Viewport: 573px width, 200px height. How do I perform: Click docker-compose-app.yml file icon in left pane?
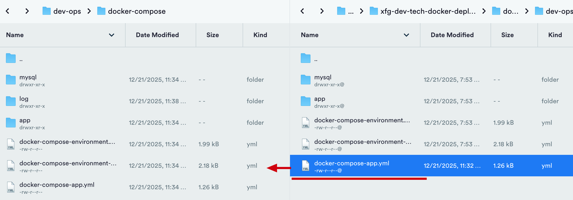[x=11, y=187]
